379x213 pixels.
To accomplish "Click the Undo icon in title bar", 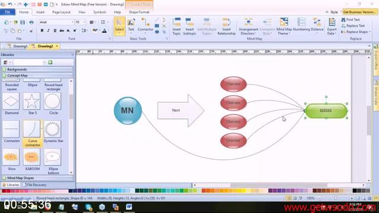I will (10, 4).
